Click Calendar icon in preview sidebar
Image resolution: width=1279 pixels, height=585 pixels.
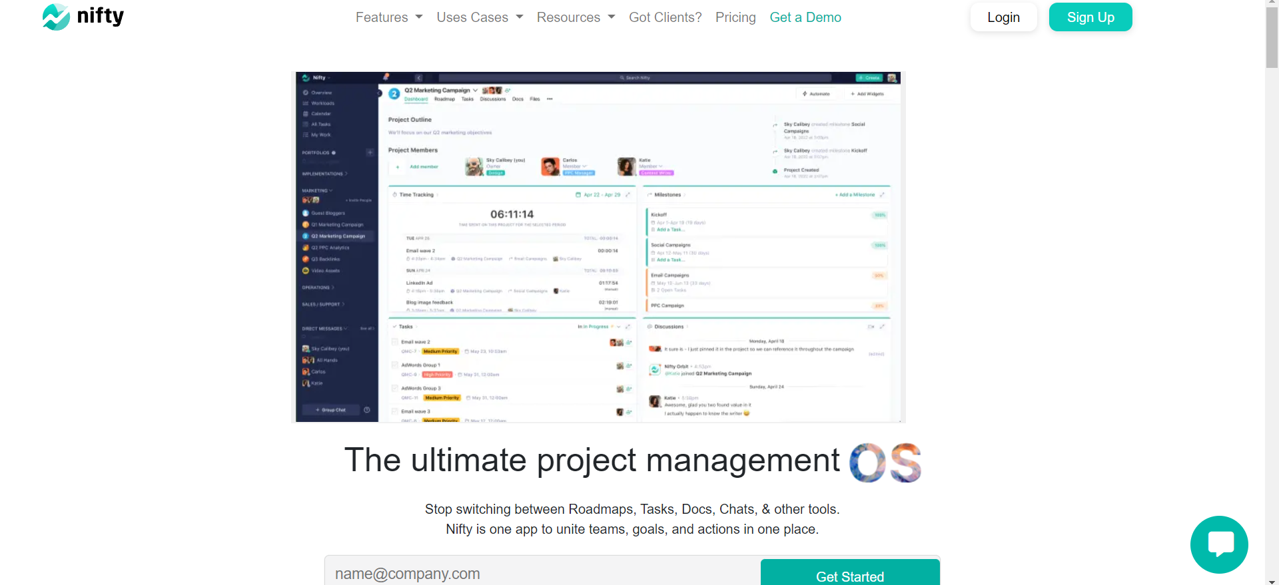tap(306, 114)
